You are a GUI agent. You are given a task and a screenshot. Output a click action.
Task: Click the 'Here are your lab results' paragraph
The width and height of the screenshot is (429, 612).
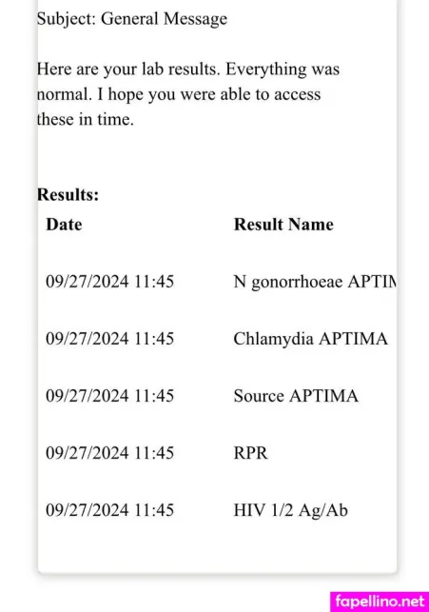coord(188,94)
